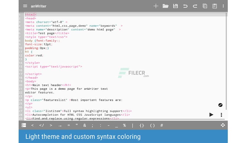Open the top toolbar overflow menu
Image resolution: width=247 pixels, height=143 pixels.
pyautogui.click(x=223, y=6)
